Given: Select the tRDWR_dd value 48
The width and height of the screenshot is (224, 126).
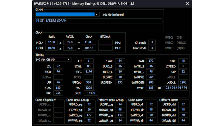Looking at the screenshot, I should tap(183, 110).
